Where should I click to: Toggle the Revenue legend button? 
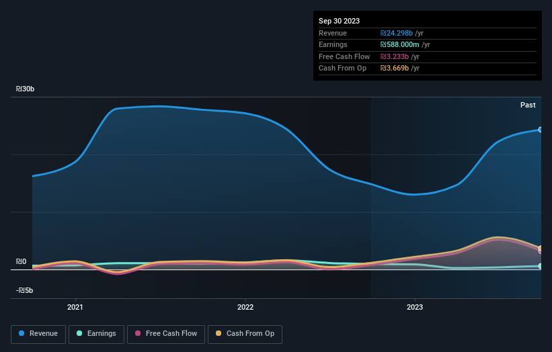pyautogui.click(x=38, y=334)
